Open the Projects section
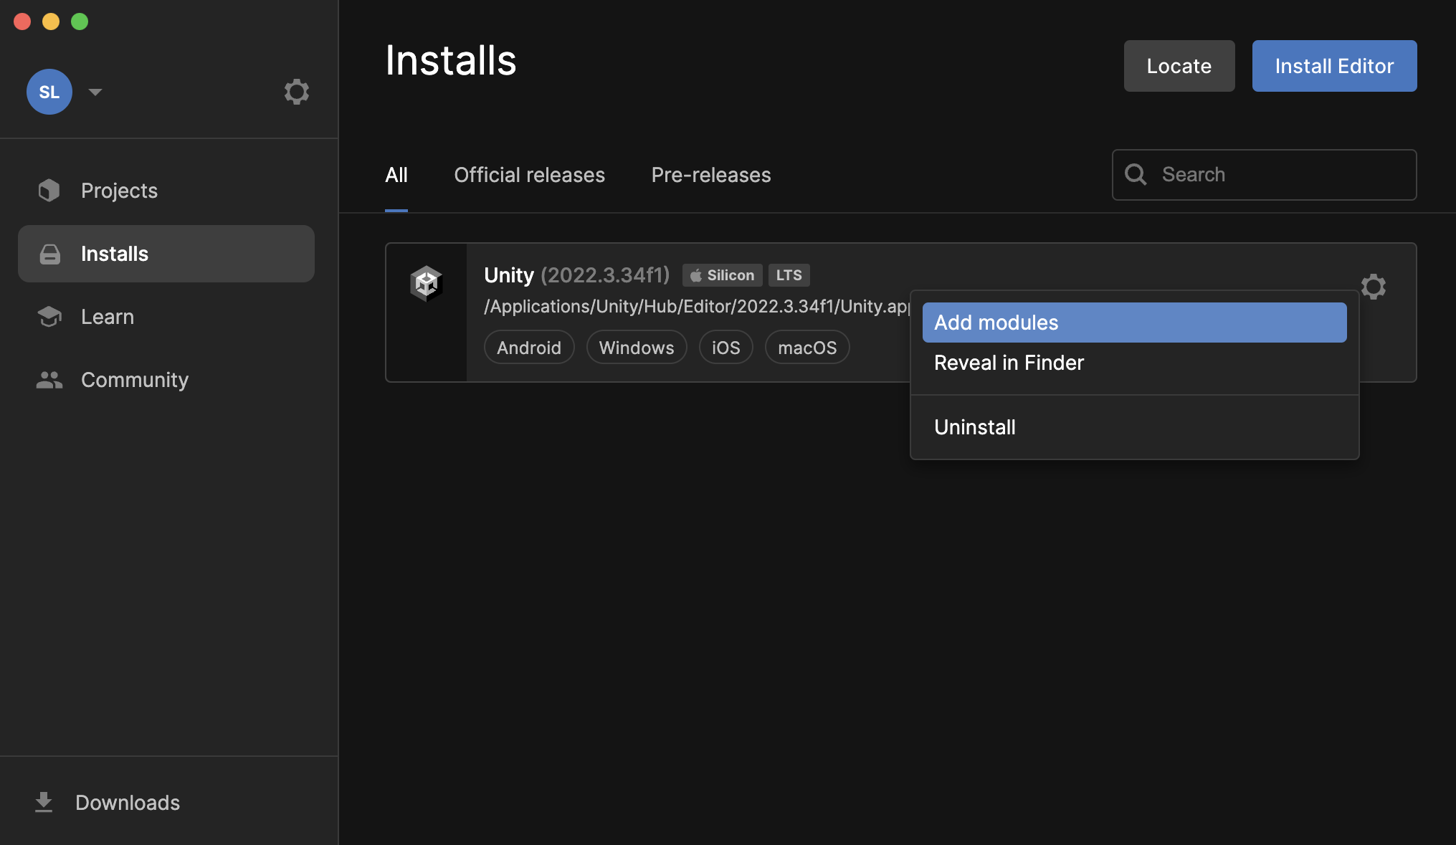Image resolution: width=1456 pixels, height=845 pixels. 119,191
